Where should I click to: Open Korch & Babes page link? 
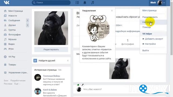pyautogui.click(x=50, y=90)
